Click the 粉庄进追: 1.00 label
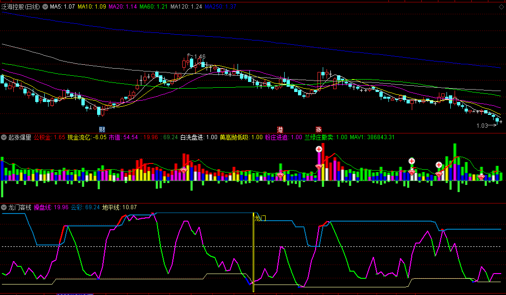Screen dimensions: 506x295 [x=284, y=137]
